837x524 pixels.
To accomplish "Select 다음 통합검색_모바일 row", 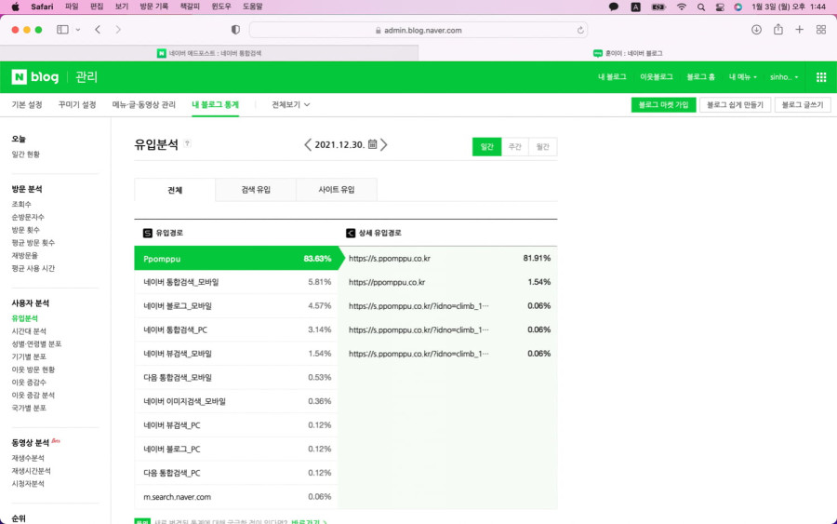I will point(236,378).
